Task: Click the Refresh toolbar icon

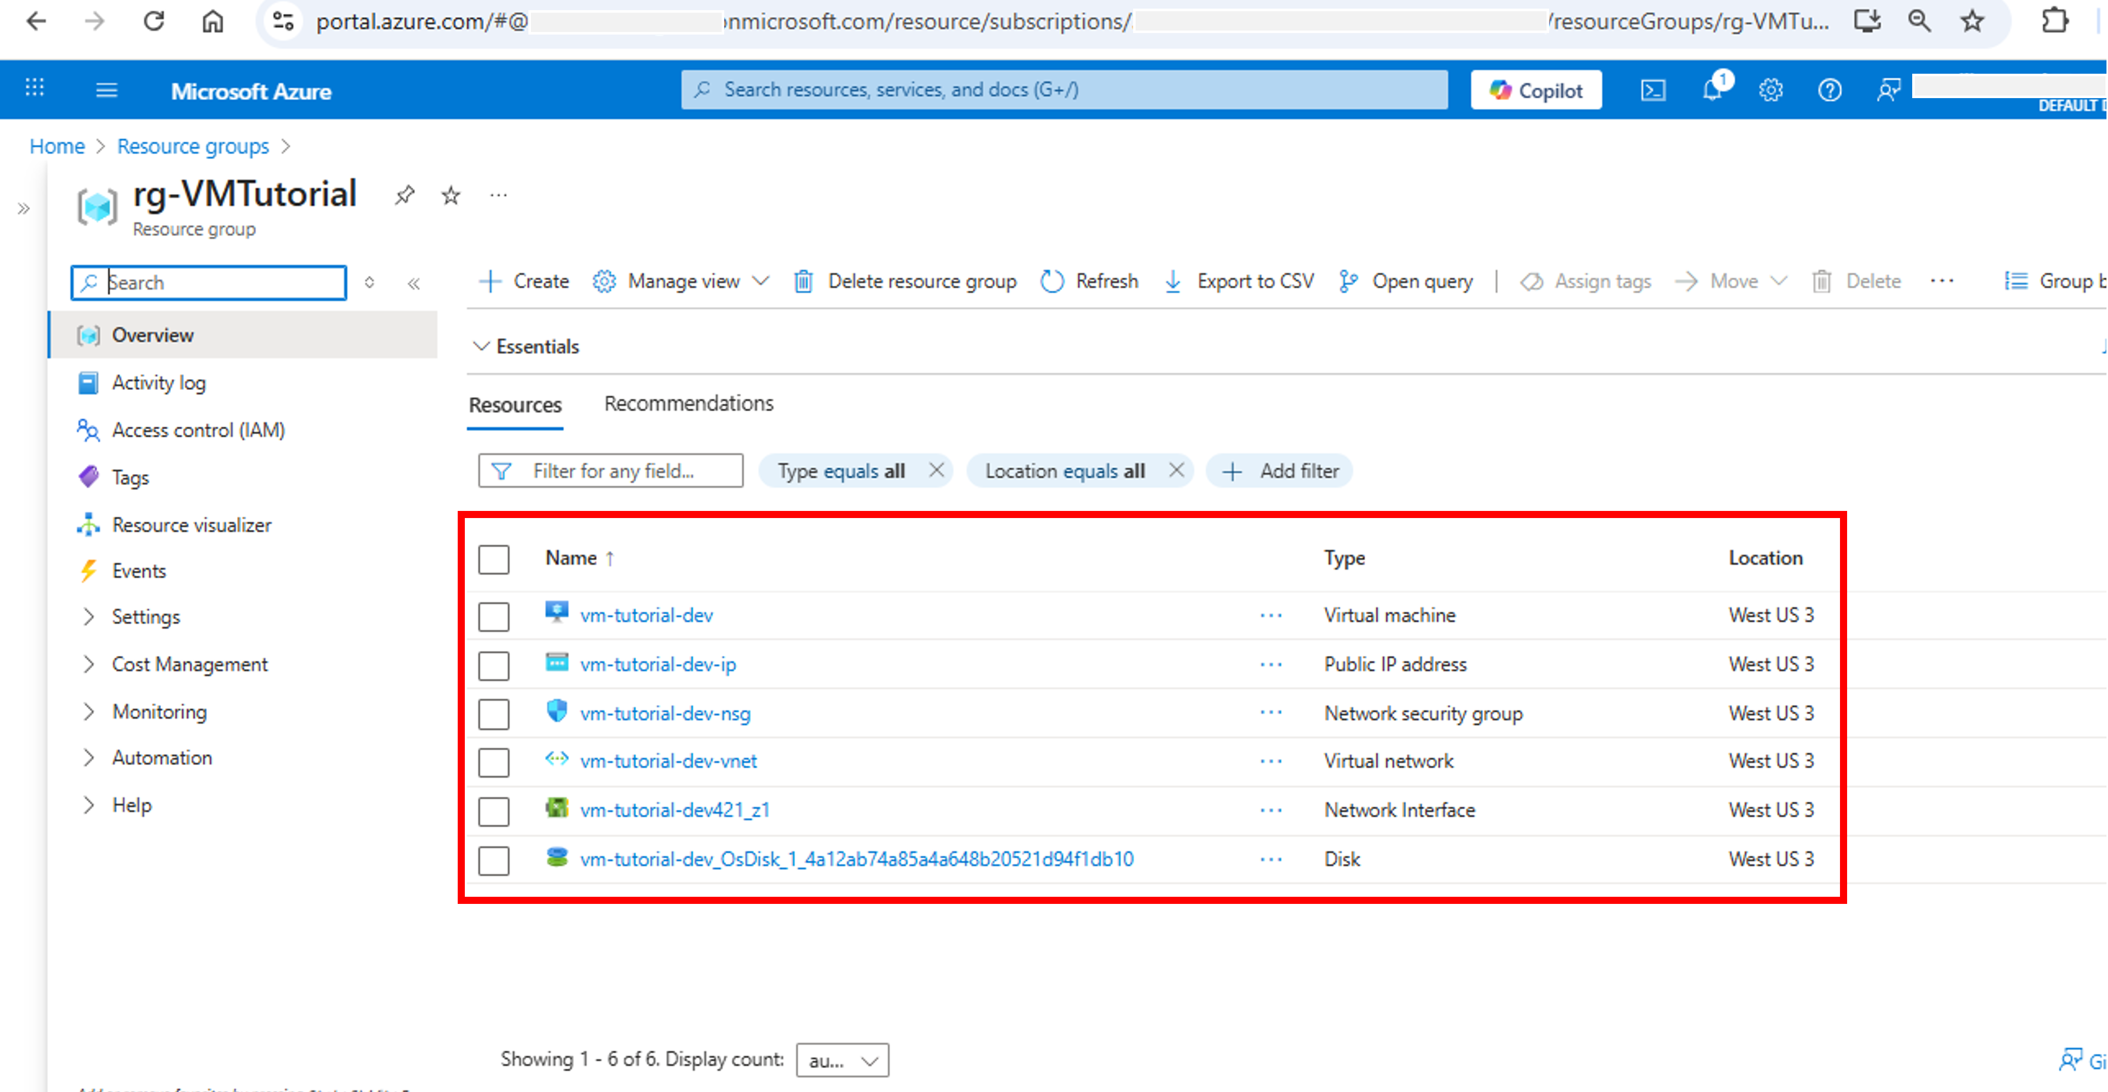Action: (x=1052, y=281)
